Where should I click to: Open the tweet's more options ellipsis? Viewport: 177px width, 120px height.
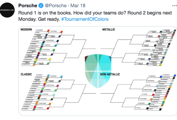(174, 6)
